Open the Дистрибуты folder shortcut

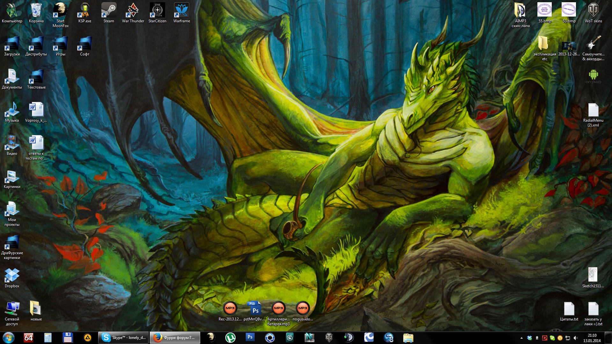tap(36, 46)
